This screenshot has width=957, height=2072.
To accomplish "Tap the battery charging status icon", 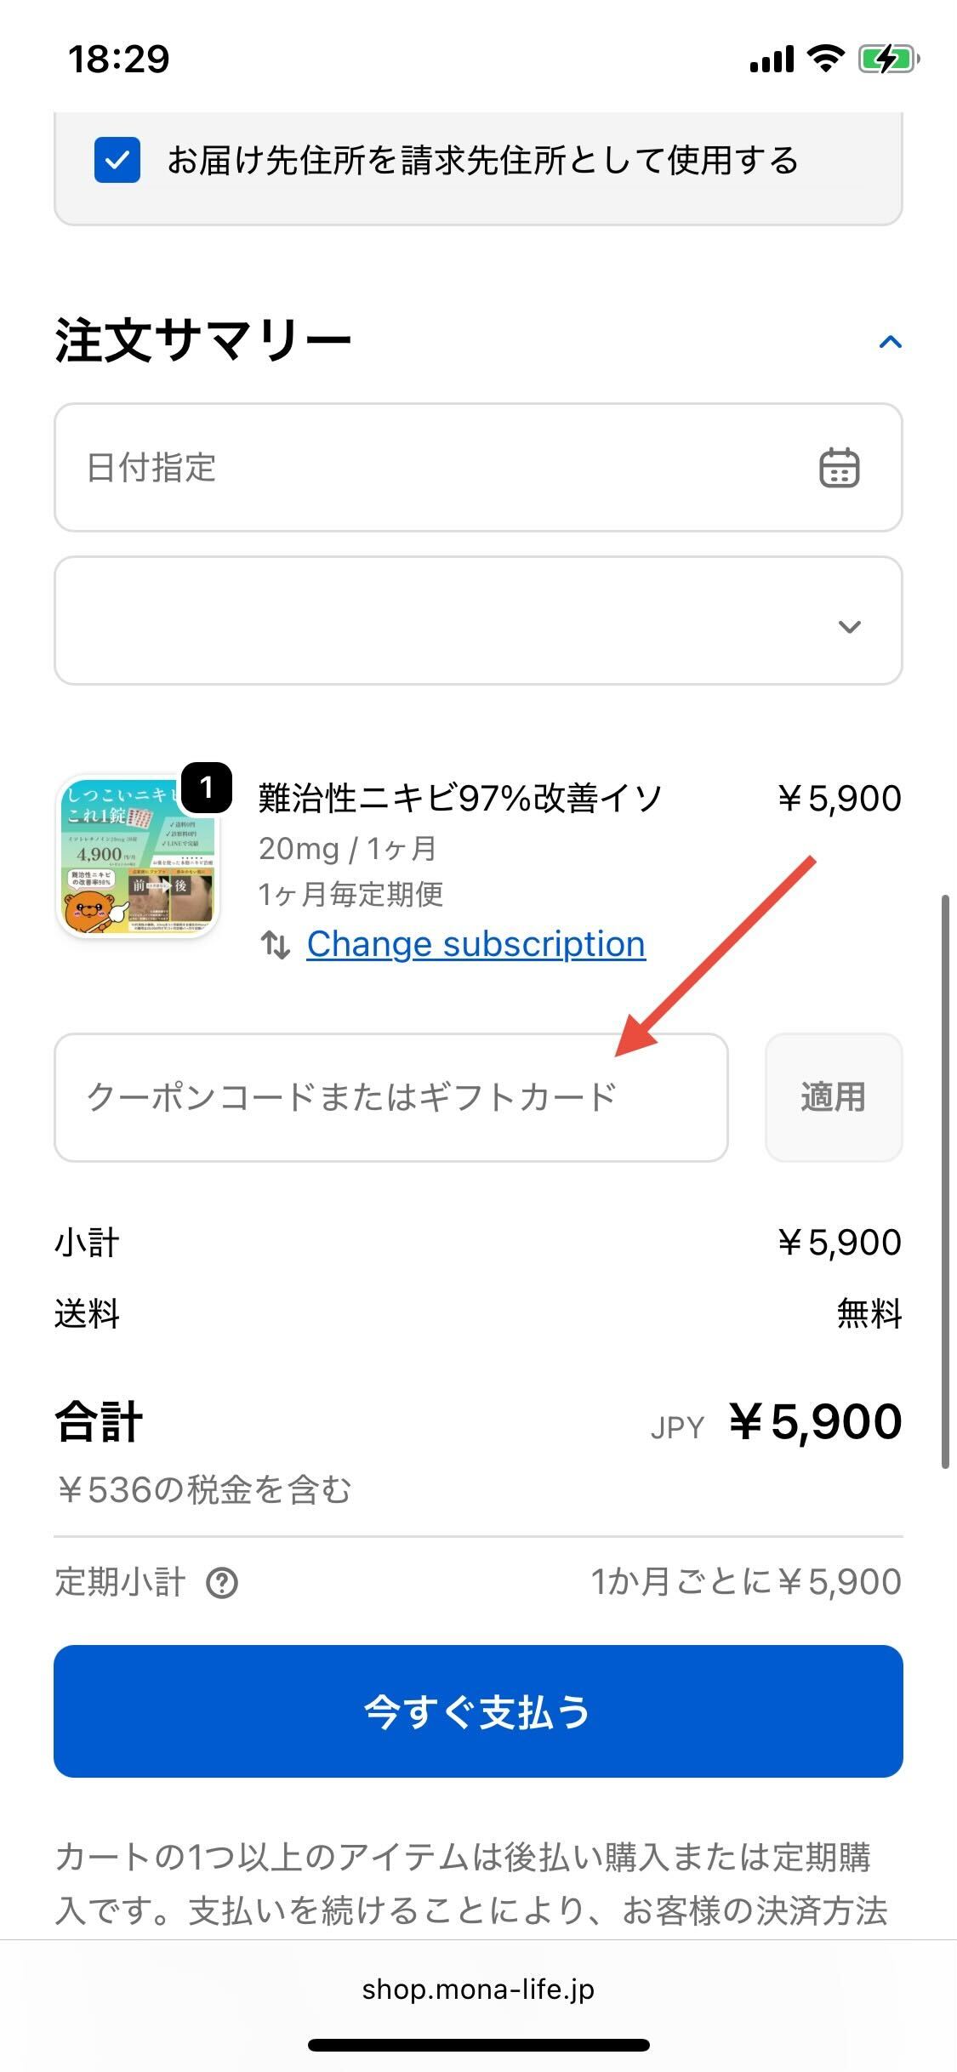I will click(x=888, y=60).
